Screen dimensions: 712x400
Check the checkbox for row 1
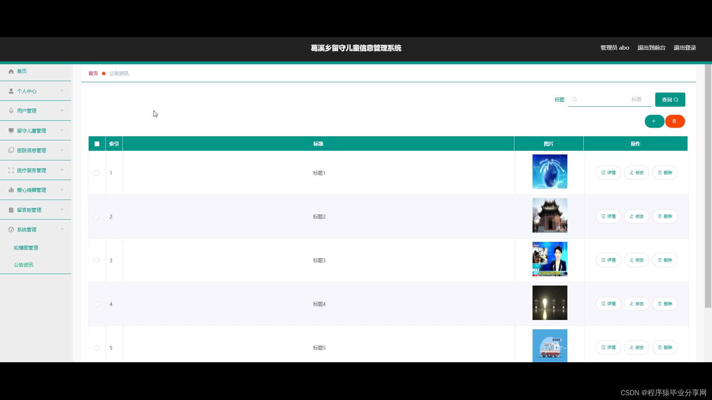pyautogui.click(x=96, y=173)
